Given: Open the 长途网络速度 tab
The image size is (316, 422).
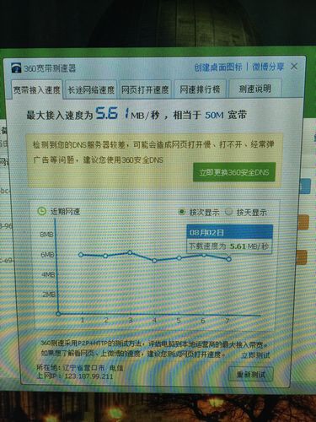Looking at the screenshot, I should 91,89.
